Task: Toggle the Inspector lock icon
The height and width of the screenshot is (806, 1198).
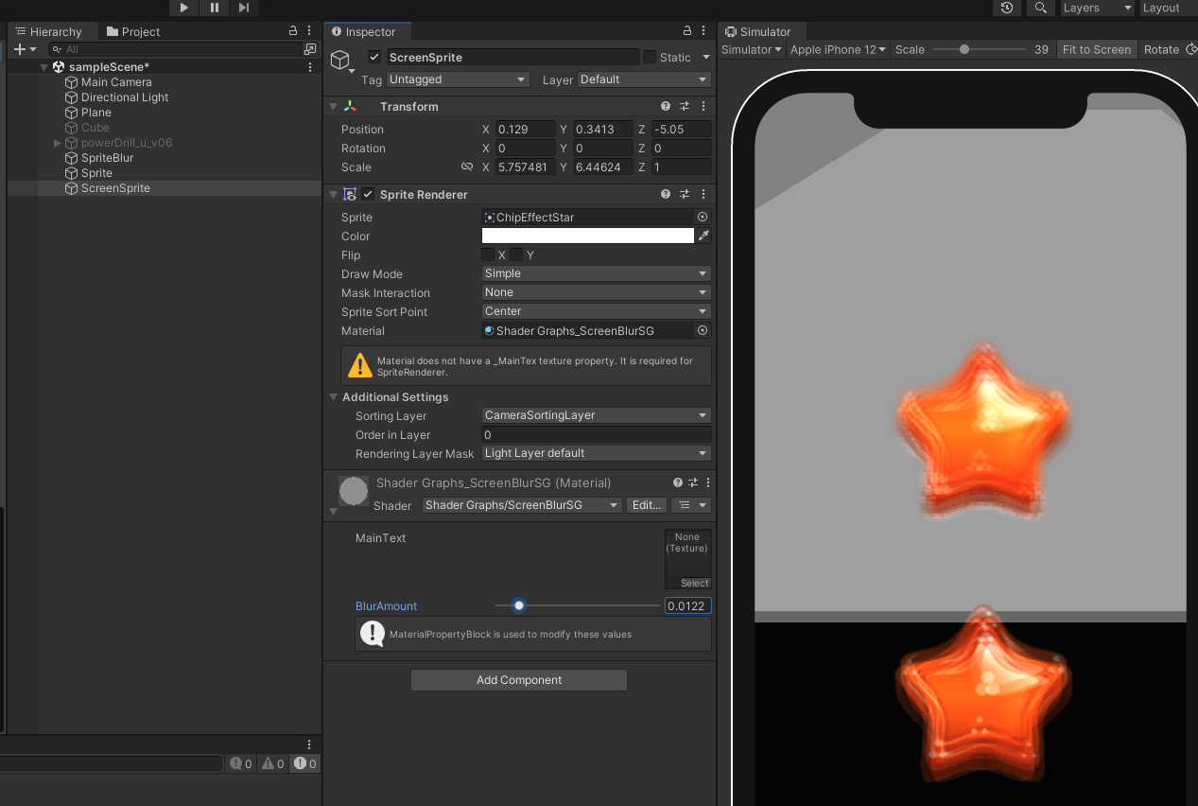Action: [687, 31]
